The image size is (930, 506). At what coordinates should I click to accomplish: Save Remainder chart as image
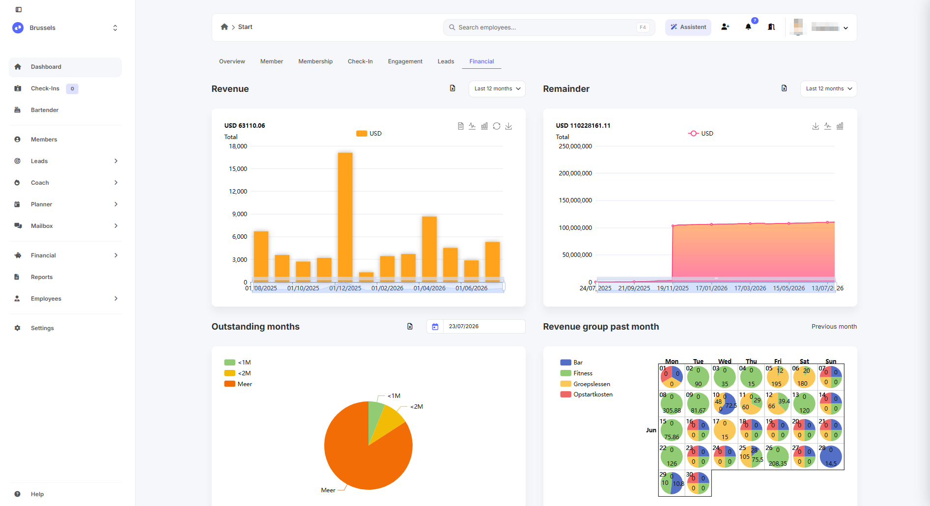[816, 126]
